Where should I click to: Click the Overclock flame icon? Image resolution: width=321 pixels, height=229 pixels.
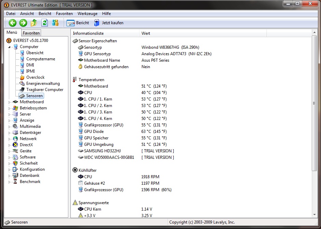tap(22, 77)
